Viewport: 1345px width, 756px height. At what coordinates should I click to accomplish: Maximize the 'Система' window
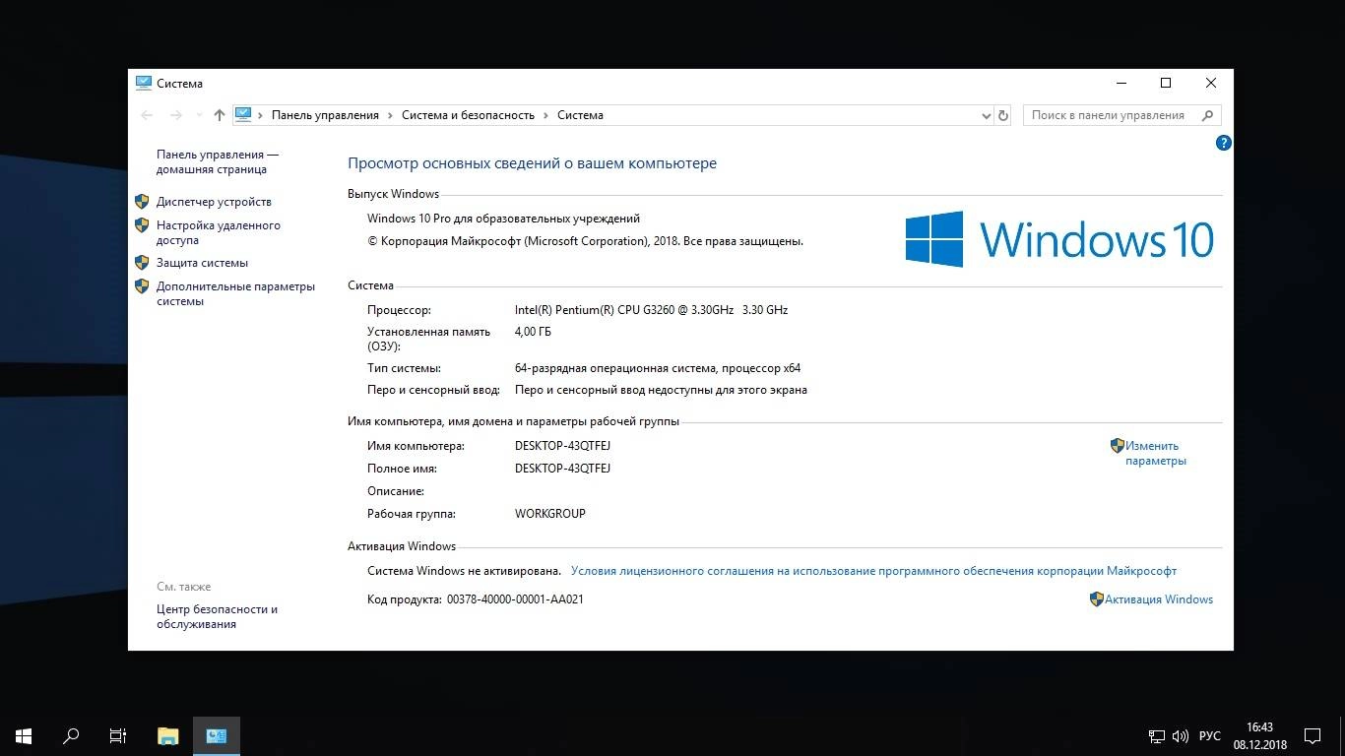point(1166,83)
